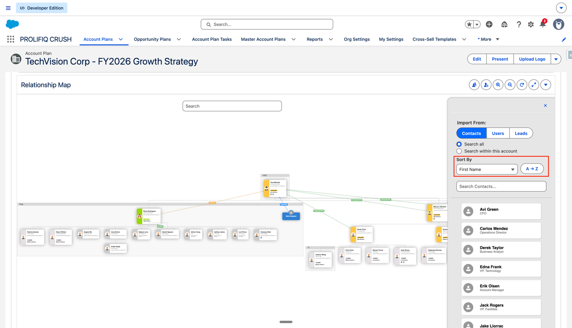The width and height of the screenshot is (572, 328).
Task: Expand relationship map to full screen
Action: pyautogui.click(x=534, y=85)
